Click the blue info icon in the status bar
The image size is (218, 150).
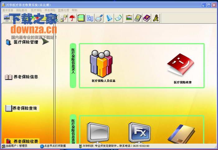coord(42,146)
